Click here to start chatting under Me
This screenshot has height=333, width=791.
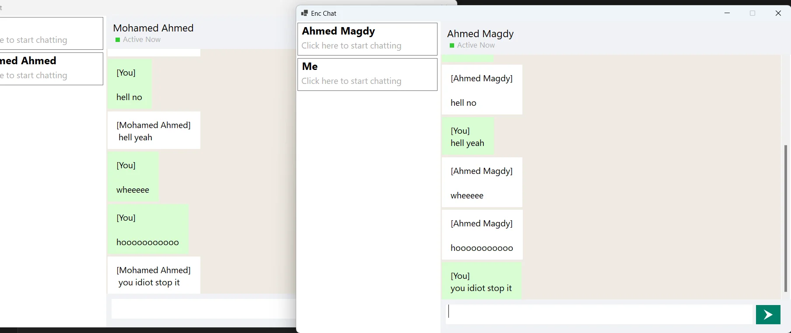click(x=351, y=81)
